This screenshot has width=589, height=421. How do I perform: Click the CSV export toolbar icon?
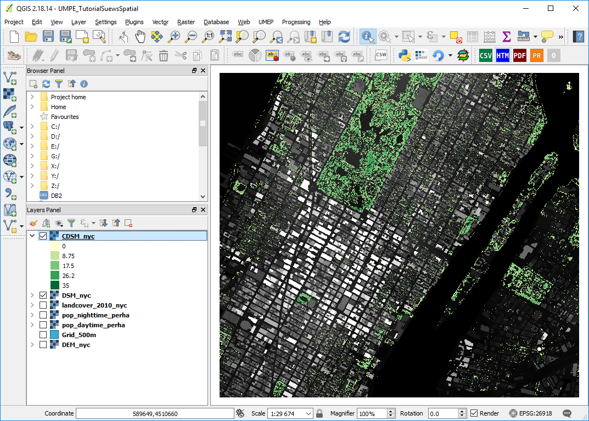(485, 55)
